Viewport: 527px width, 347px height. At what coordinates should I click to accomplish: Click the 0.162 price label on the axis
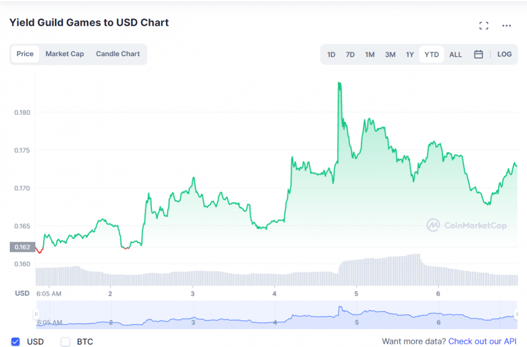22,247
